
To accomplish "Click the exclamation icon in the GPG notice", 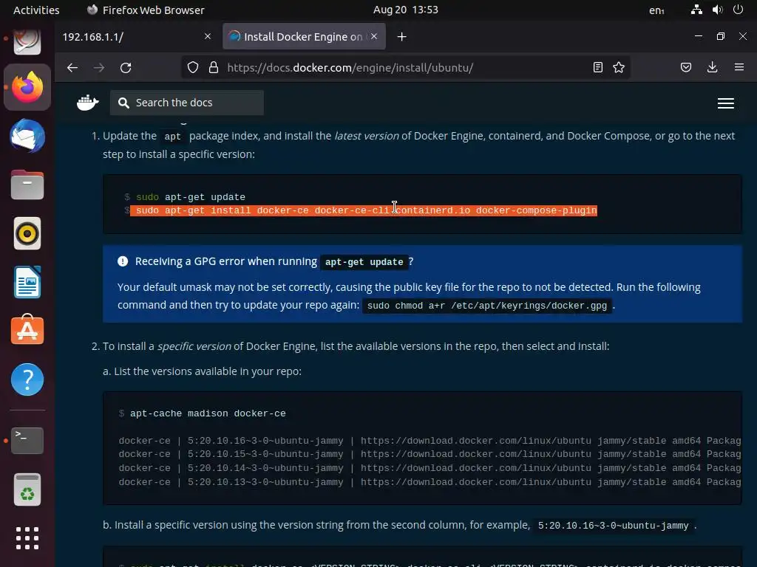I will tap(123, 261).
